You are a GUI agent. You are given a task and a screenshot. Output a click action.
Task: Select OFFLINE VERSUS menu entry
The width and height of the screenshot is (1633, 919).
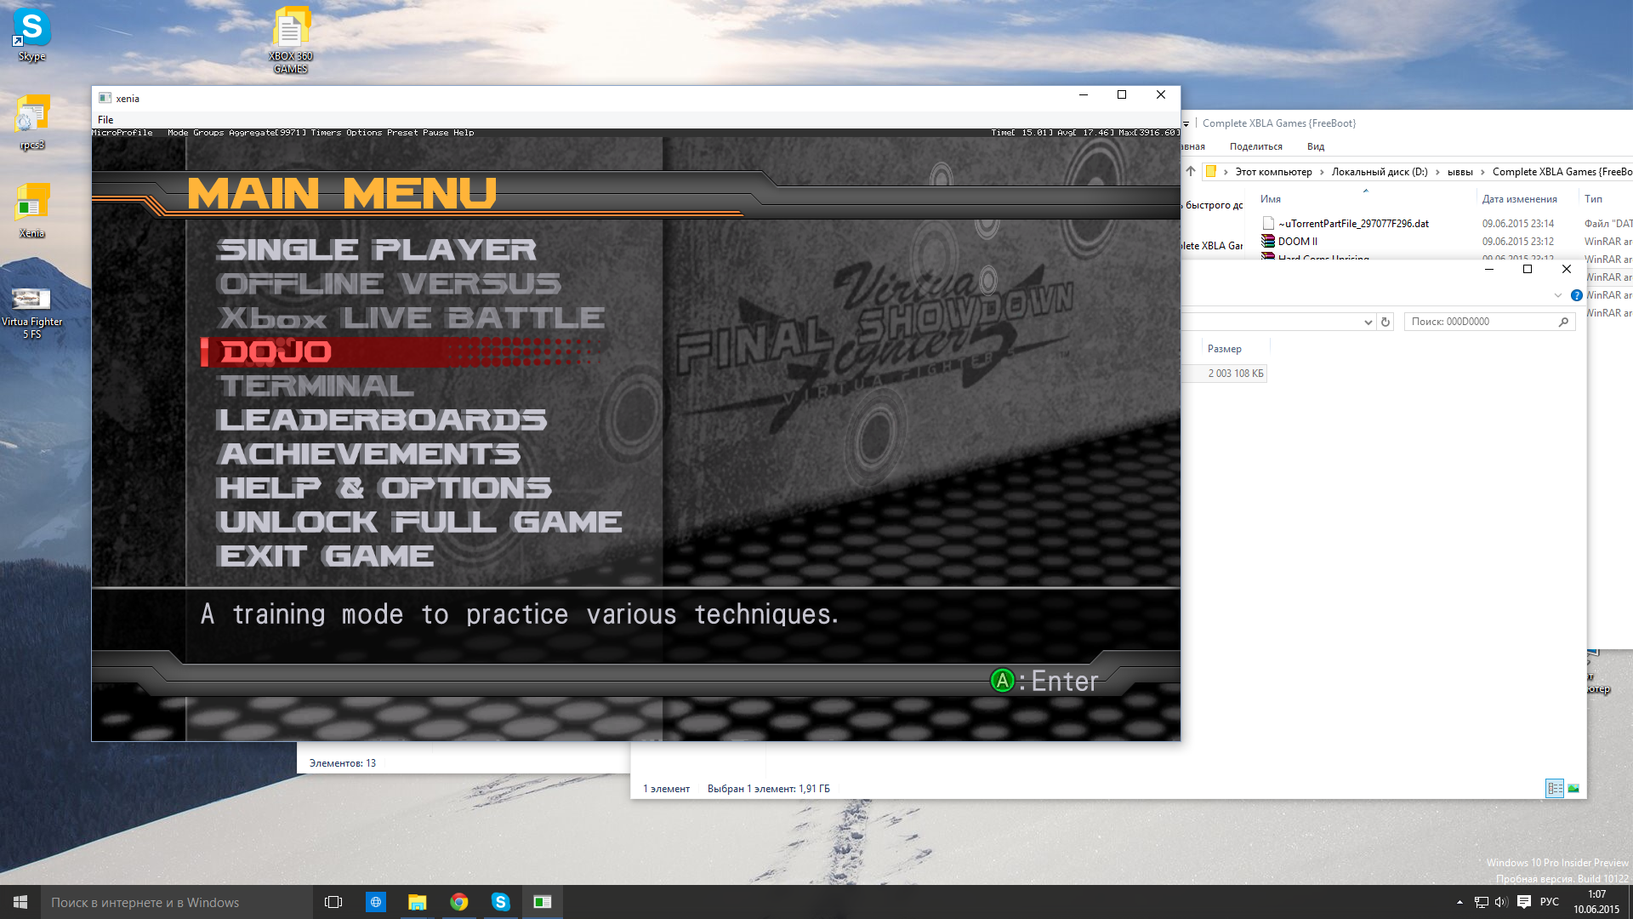coord(389,283)
